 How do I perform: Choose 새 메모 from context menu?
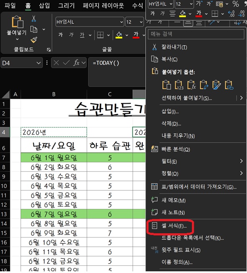pos(174,200)
